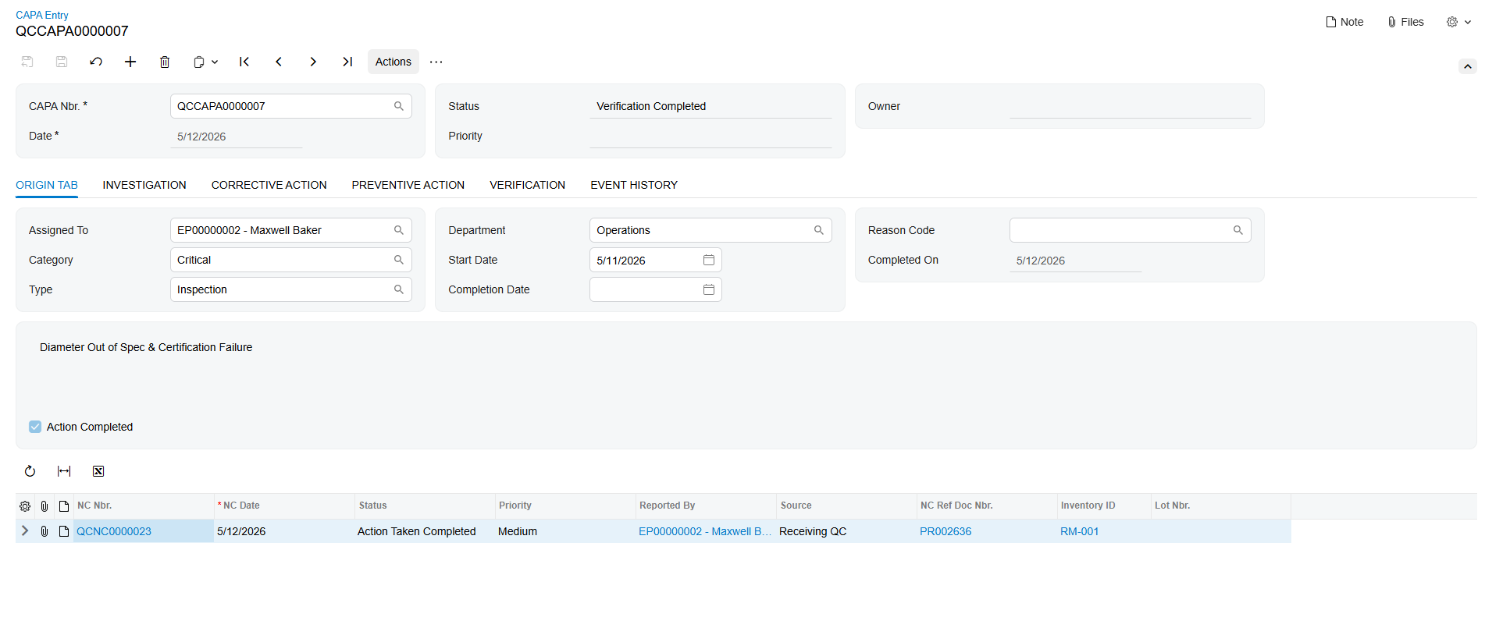
Task: Open the QCNC0000023 nonconformance link
Action: click(x=114, y=531)
